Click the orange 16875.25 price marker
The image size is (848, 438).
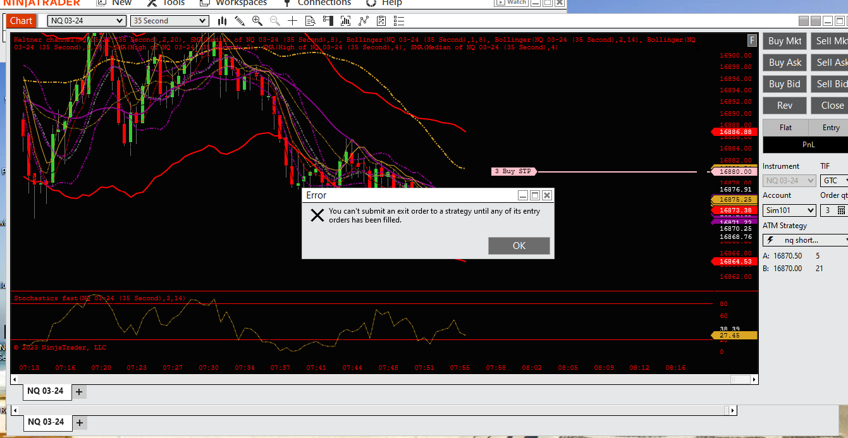734,200
